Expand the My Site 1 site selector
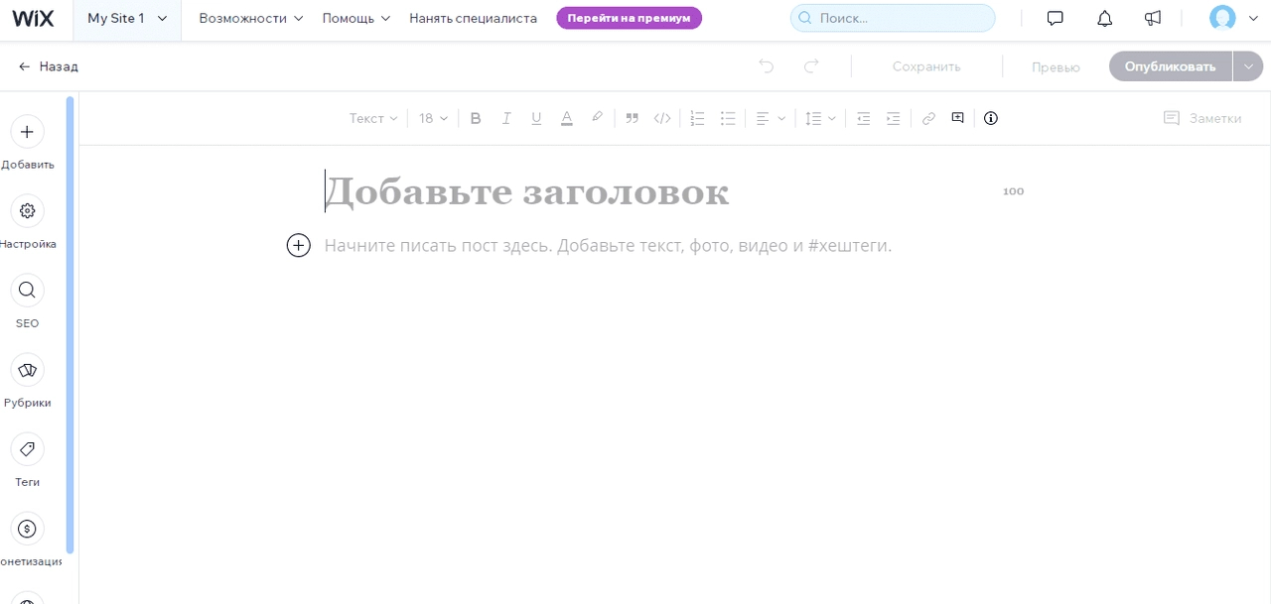 pyautogui.click(x=127, y=18)
